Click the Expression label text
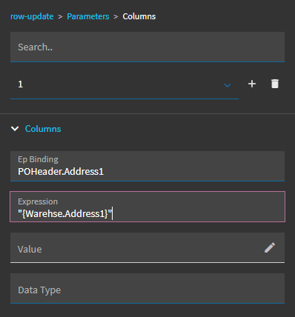This screenshot has height=317, width=295. tap(38, 201)
